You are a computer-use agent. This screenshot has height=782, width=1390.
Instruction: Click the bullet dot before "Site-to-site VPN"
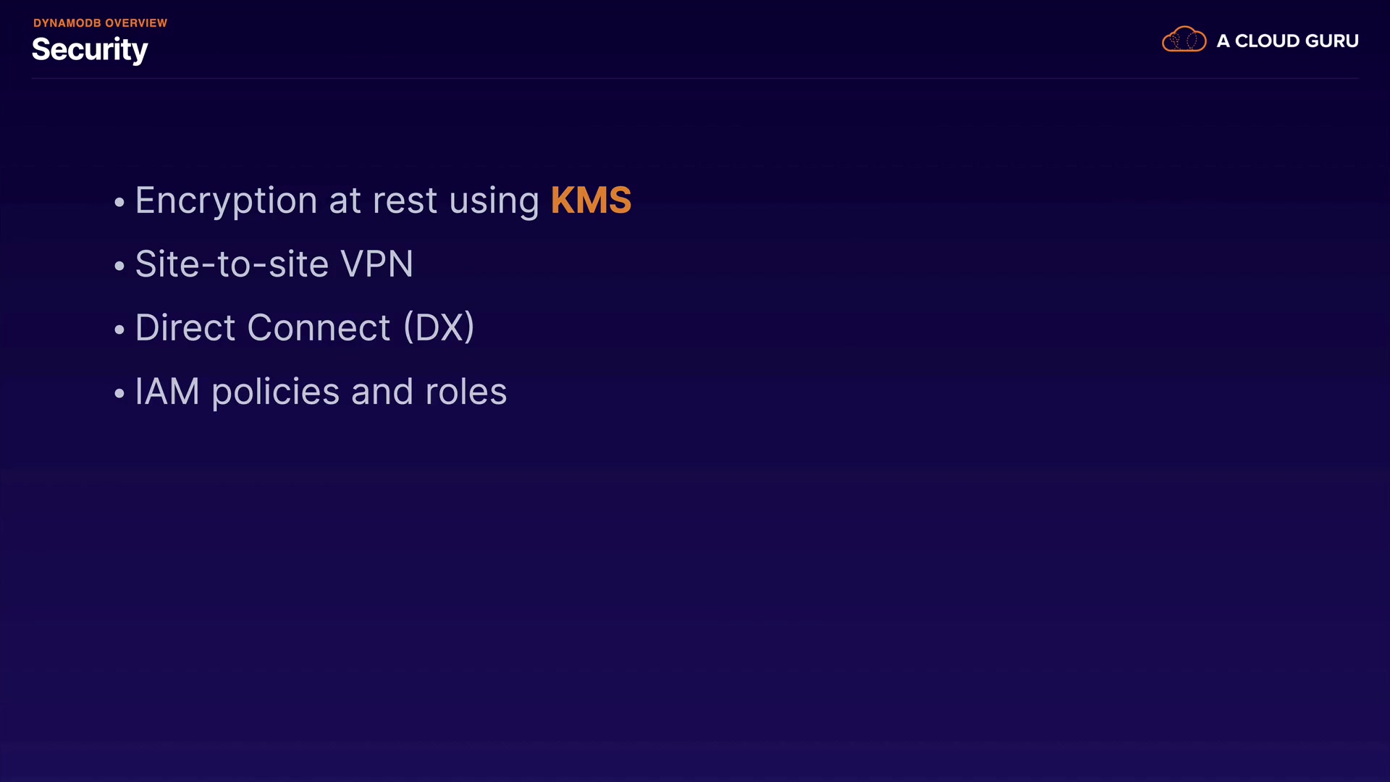(119, 266)
